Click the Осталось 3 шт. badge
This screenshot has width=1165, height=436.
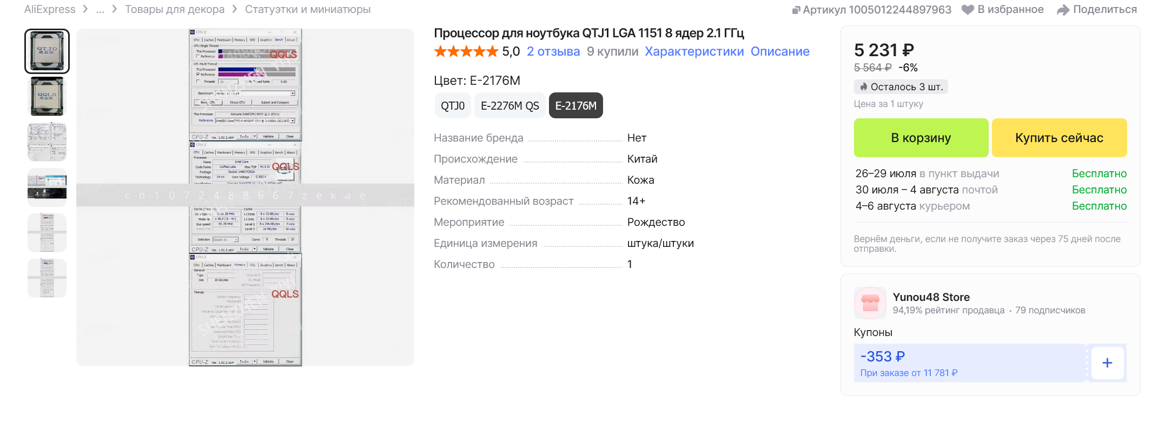pyautogui.click(x=901, y=87)
